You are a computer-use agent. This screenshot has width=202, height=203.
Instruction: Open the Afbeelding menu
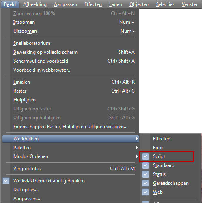pyautogui.click(x=35, y=4)
